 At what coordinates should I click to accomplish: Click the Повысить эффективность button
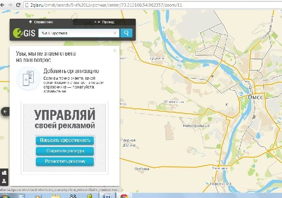point(65,140)
